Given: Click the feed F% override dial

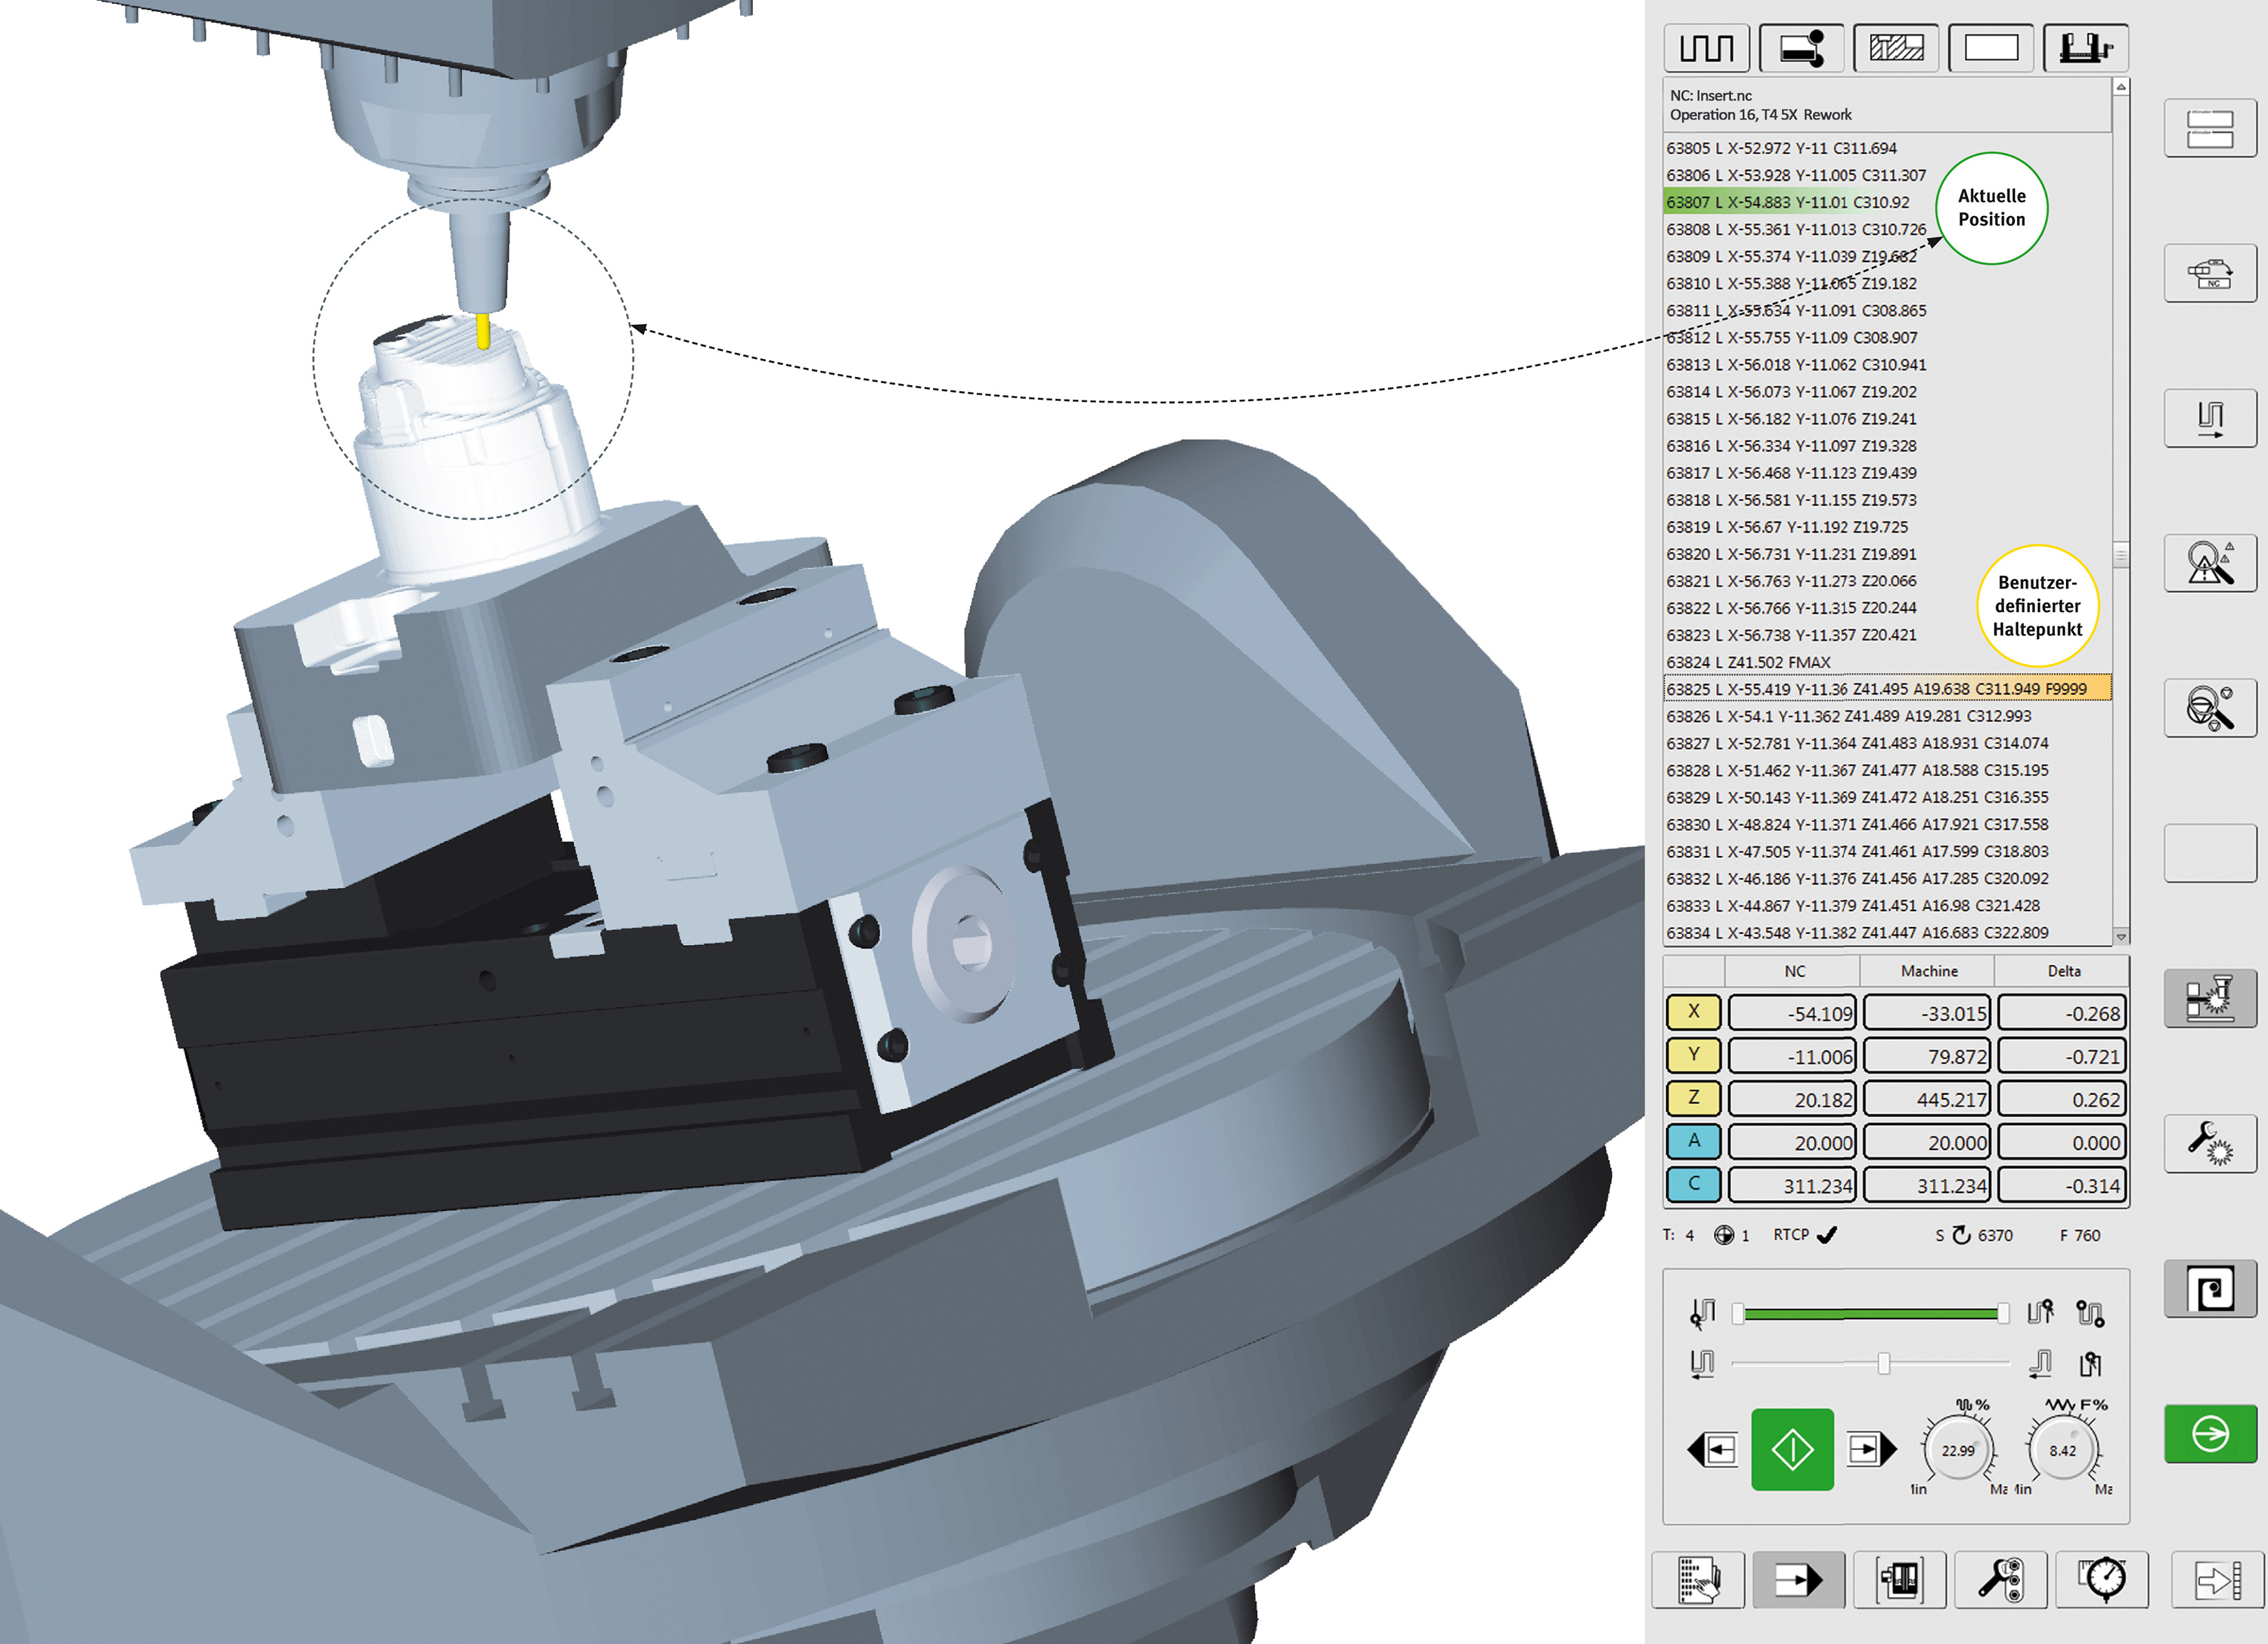Looking at the screenshot, I should point(2062,1450).
